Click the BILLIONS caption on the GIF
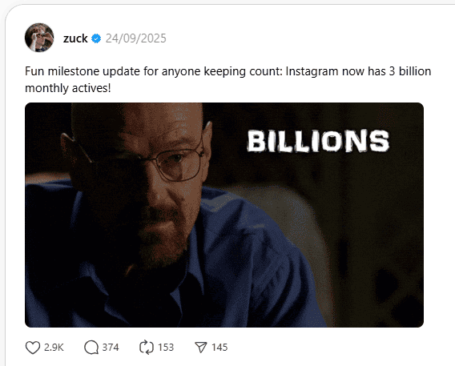The height and width of the screenshot is (366, 455). click(x=318, y=141)
